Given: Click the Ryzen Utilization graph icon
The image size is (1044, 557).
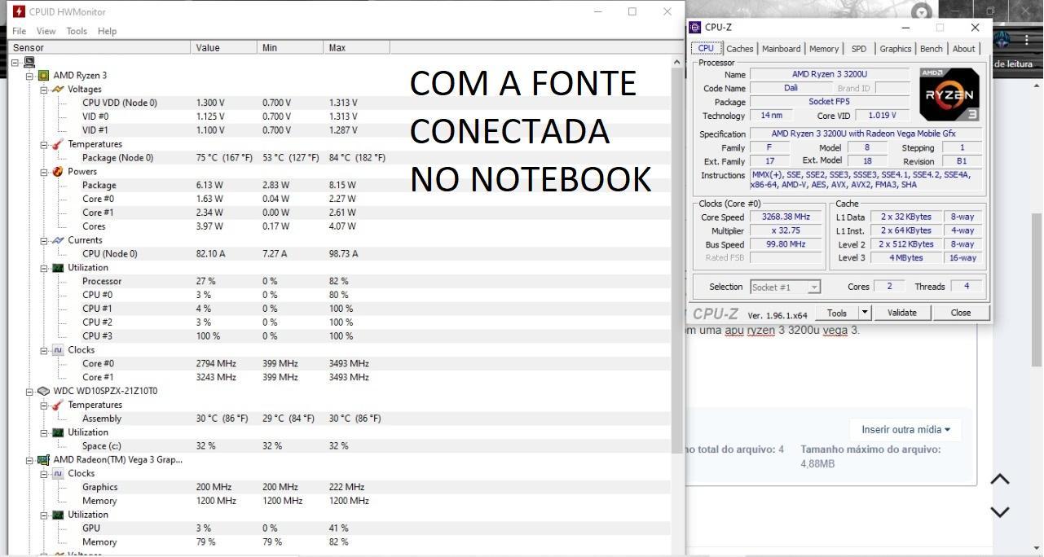Looking at the screenshot, I should point(57,268).
